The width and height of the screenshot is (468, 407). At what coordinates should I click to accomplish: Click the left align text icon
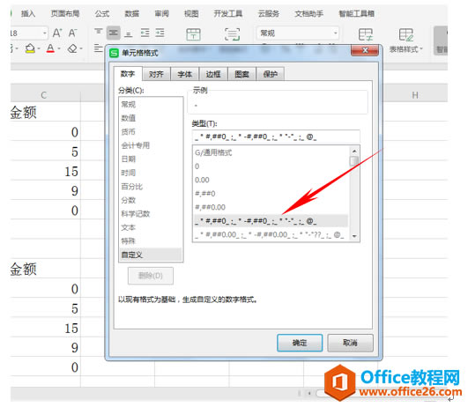point(98,48)
